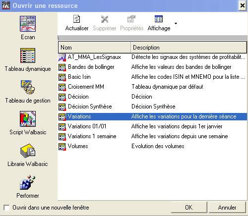Click the Description column header
The width and height of the screenshot is (248, 216).
(188, 48)
